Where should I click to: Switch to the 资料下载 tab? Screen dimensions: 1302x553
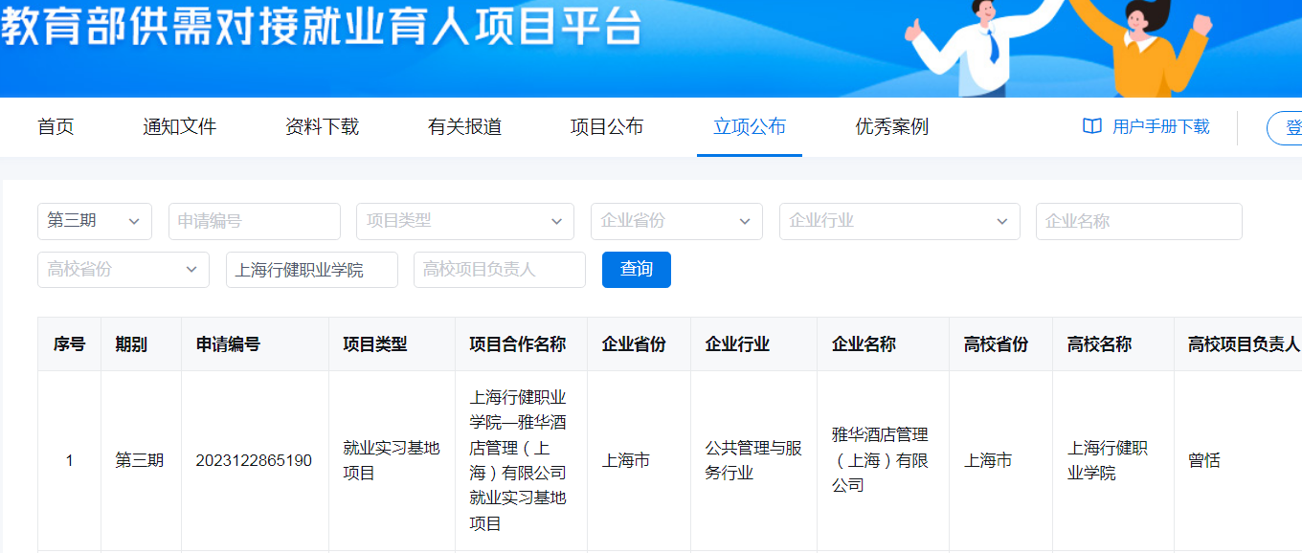point(322,126)
